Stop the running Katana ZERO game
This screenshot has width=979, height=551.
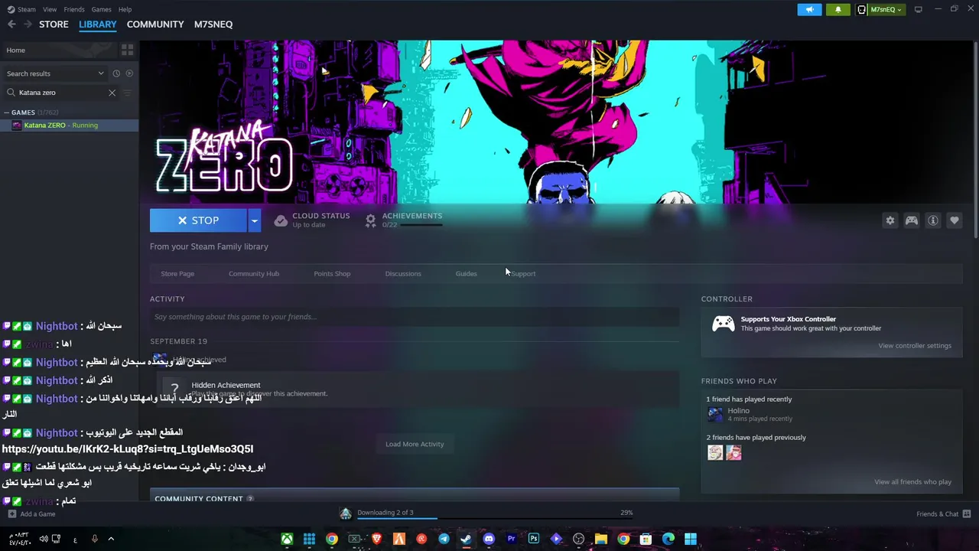pos(199,220)
